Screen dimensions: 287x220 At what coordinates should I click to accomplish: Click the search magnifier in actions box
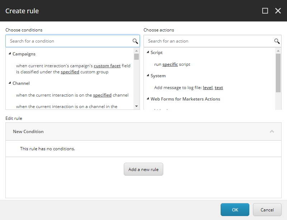pos(277,41)
